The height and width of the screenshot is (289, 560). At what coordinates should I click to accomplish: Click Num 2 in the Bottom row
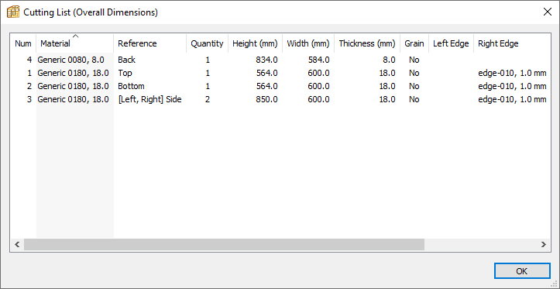(29, 87)
